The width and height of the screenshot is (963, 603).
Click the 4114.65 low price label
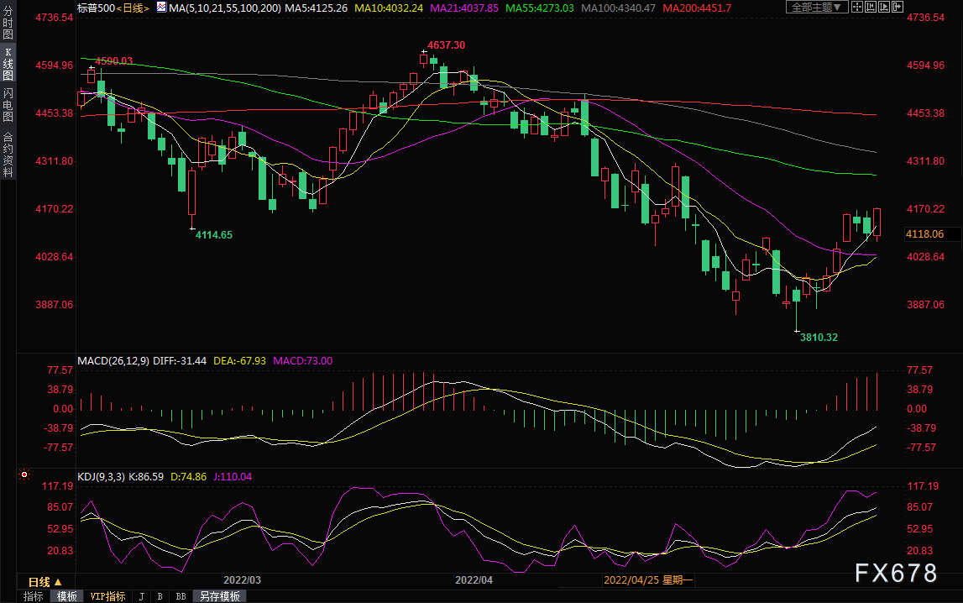214,235
